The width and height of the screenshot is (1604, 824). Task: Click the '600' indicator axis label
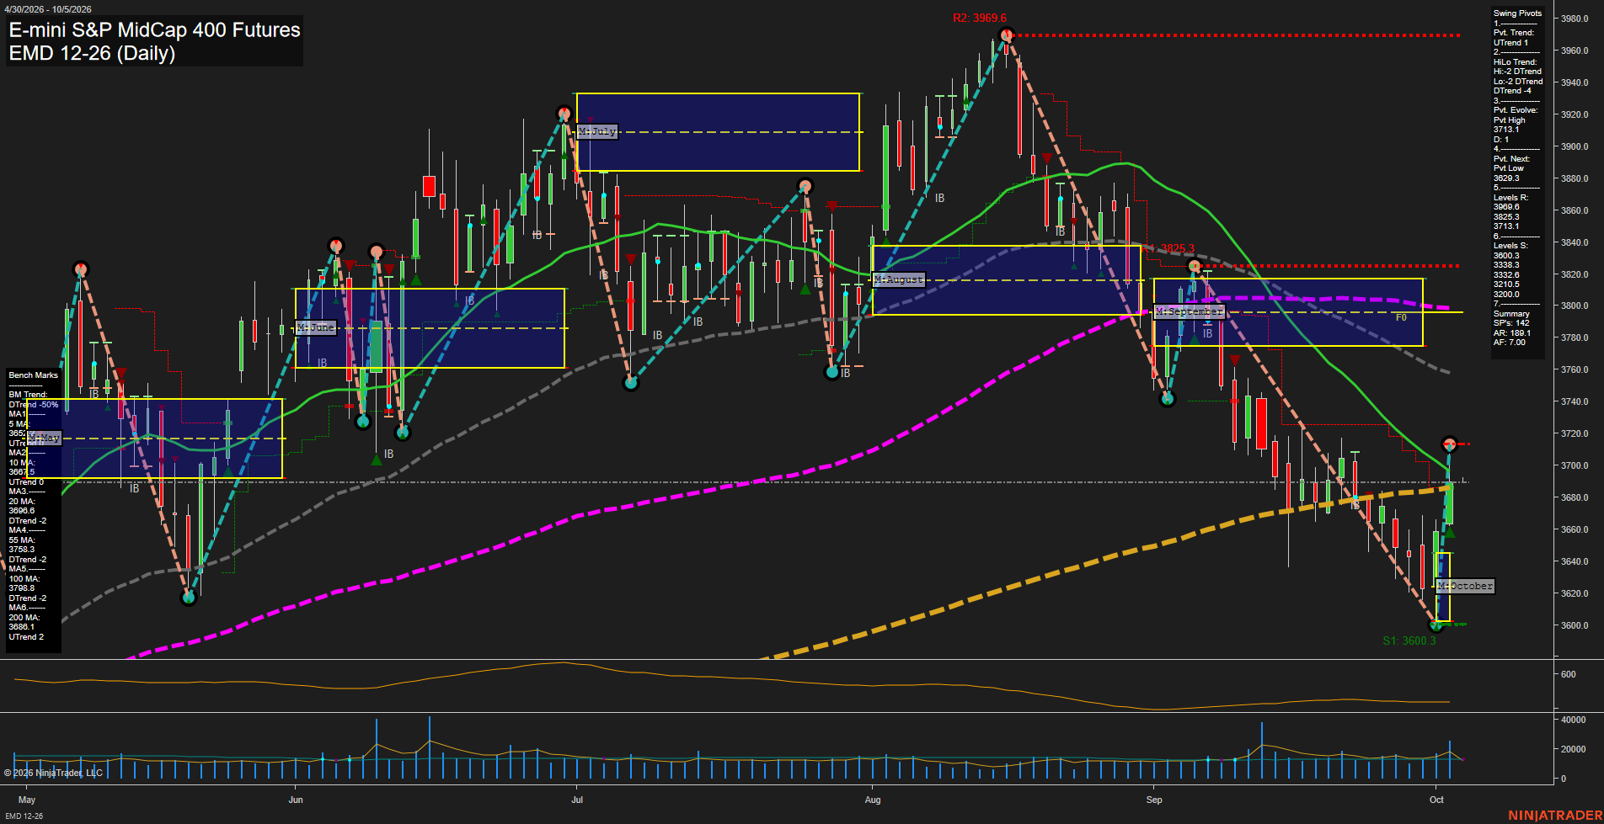point(1568,674)
